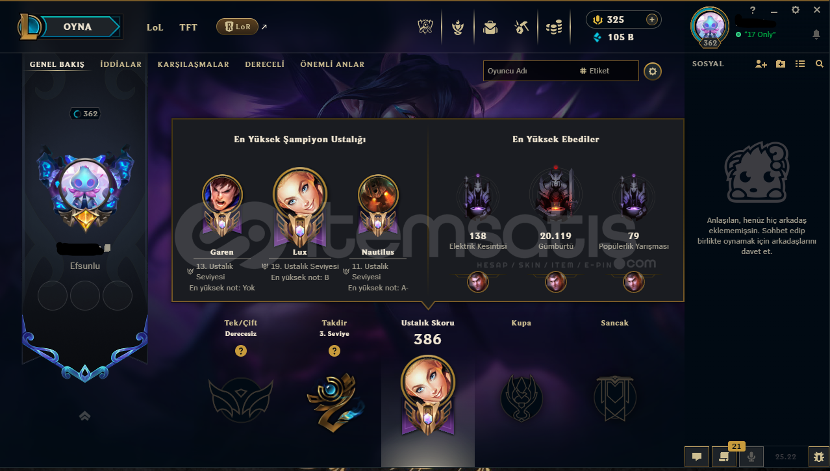Screen dimensions: 830x471
Task: Toggle the chat bubble window
Action: (697, 457)
